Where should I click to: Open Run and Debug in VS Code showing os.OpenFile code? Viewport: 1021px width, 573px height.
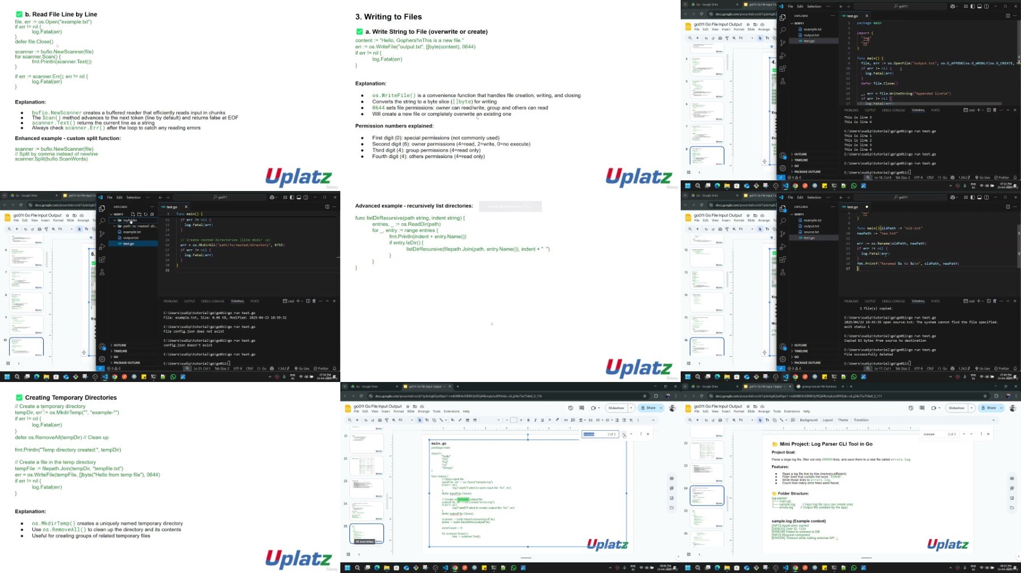(x=783, y=56)
